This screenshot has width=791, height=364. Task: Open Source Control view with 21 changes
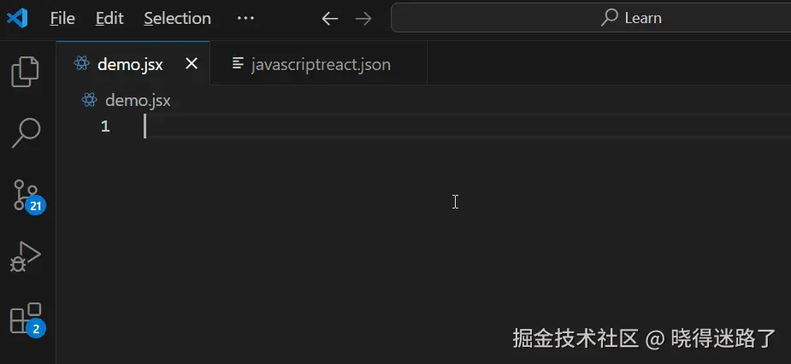[x=27, y=196]
